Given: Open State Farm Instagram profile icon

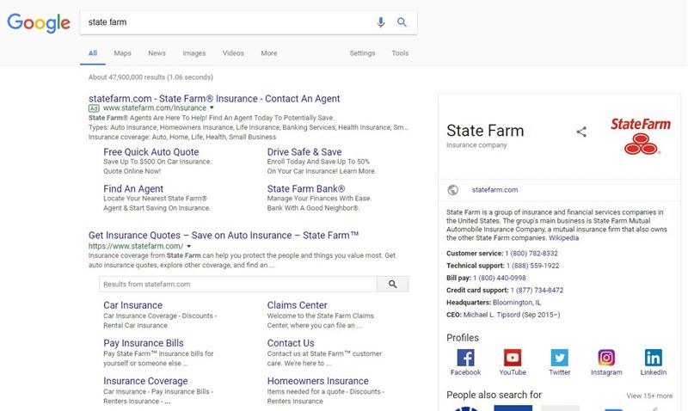Looking at the screenshot, I should point(606,358).
